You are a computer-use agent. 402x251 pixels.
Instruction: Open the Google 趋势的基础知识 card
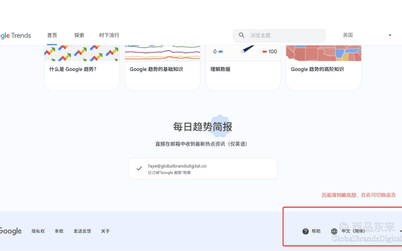pos(162,68)
